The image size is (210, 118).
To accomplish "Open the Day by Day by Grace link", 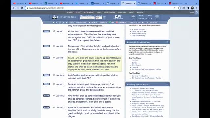I will (x=139, y=31).
